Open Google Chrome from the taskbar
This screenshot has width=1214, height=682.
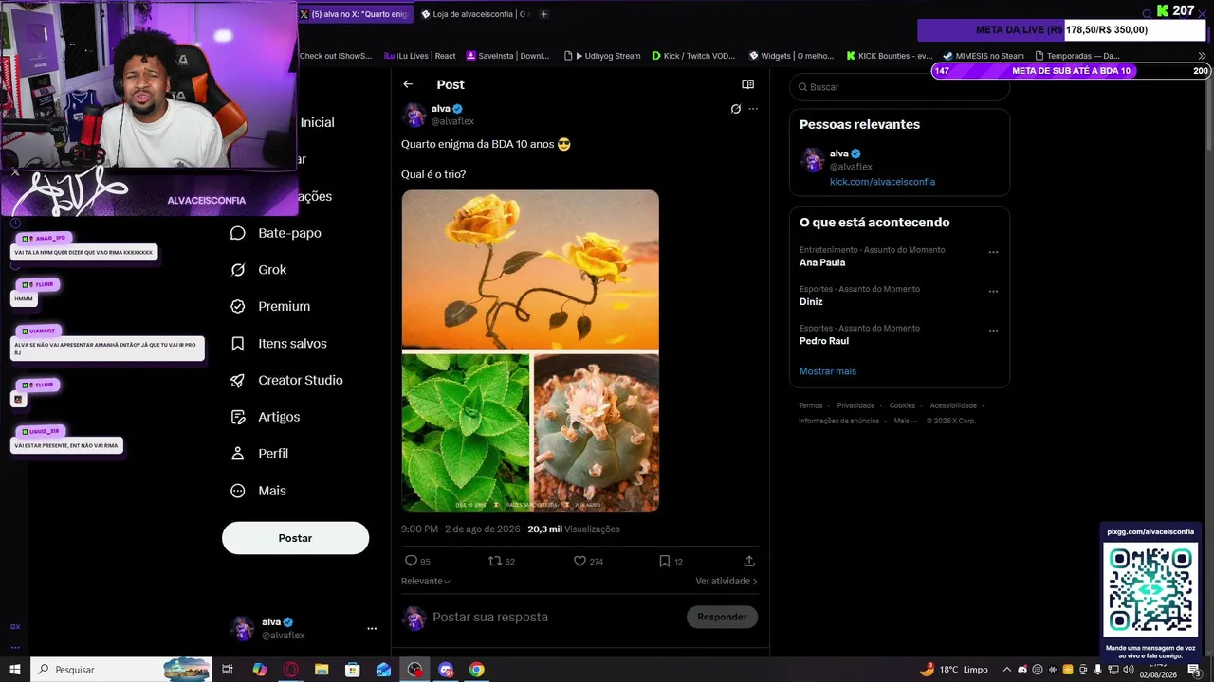coord(476,670)
